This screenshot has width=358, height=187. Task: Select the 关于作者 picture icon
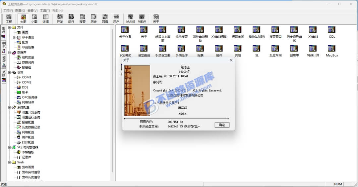125,32
